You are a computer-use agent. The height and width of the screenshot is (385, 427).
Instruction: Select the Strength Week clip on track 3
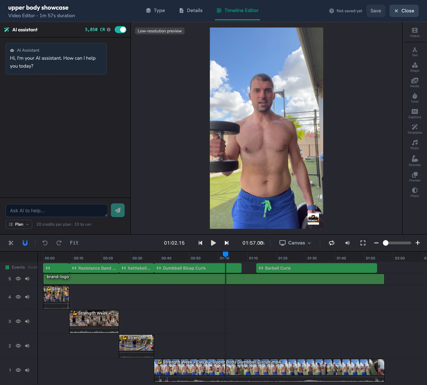(94, 322)
